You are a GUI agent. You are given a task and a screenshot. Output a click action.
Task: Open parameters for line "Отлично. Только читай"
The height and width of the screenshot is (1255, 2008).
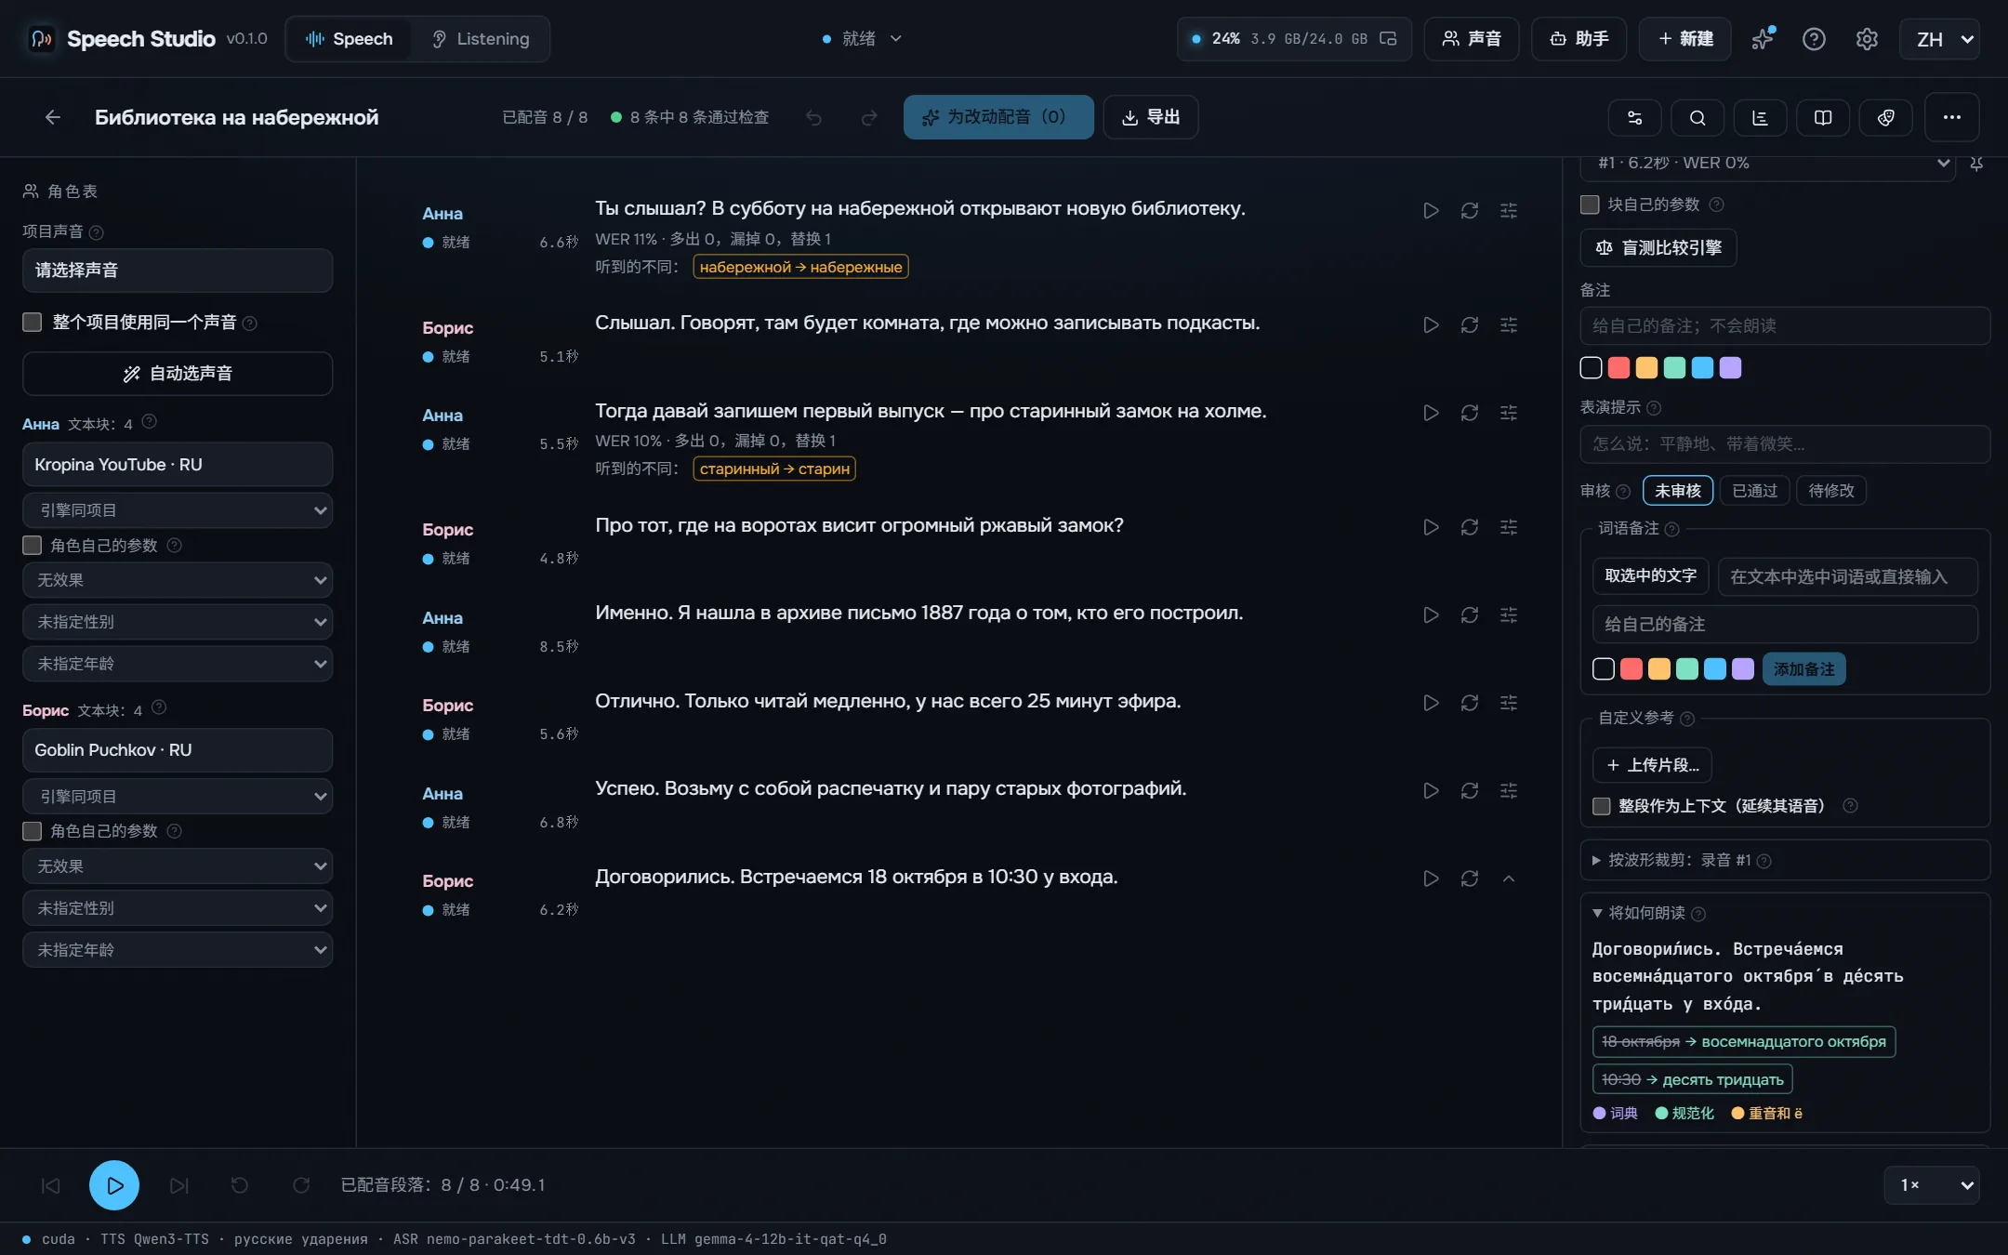tap(1508, 703)
